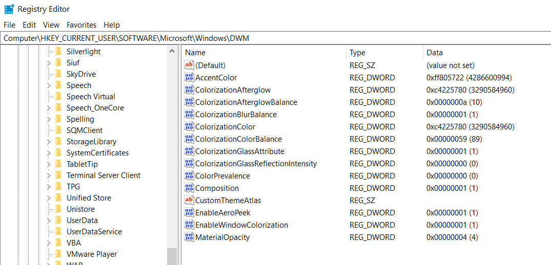The width and height of the screenshot is (551, 265).
Task: Expand the Speech_OneCore key arrow
Action: [49, 108]
